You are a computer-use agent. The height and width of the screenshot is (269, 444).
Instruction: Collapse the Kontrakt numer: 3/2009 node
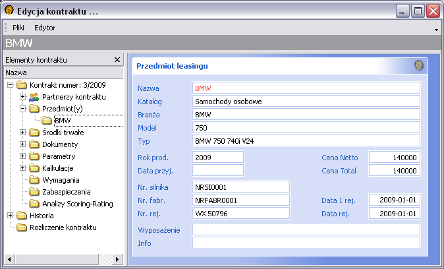10,85
